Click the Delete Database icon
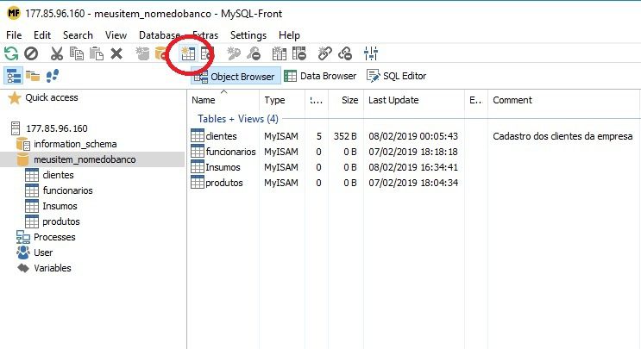This screenshot has width=641, height=349. pyautogui.click(x=160, y=53)
